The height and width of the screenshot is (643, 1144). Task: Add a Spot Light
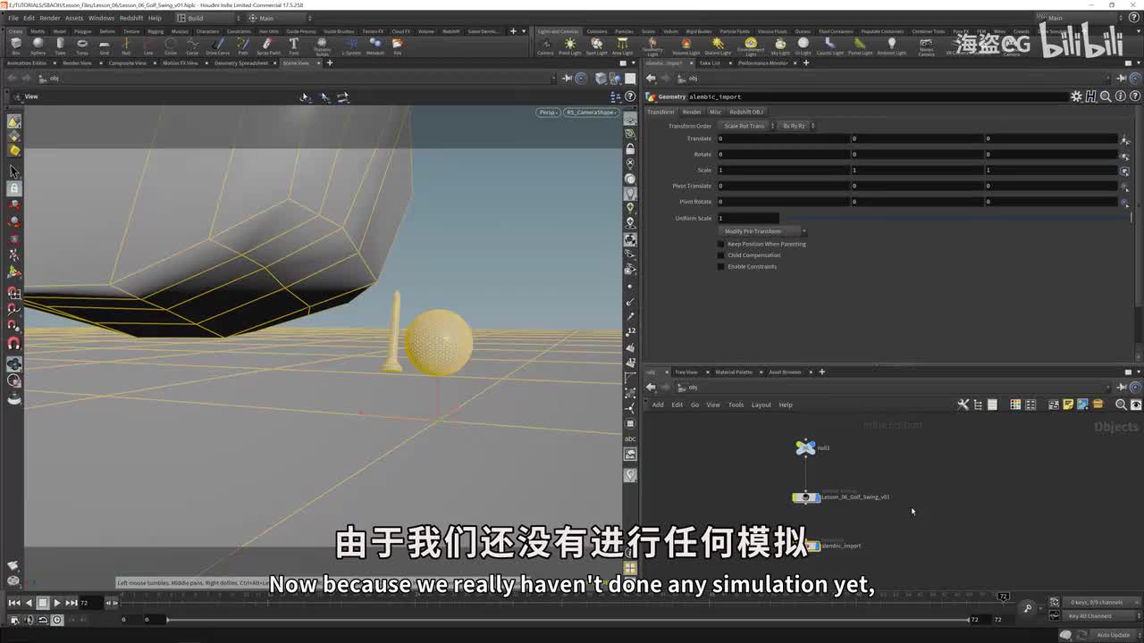click(x=596, y=46)
